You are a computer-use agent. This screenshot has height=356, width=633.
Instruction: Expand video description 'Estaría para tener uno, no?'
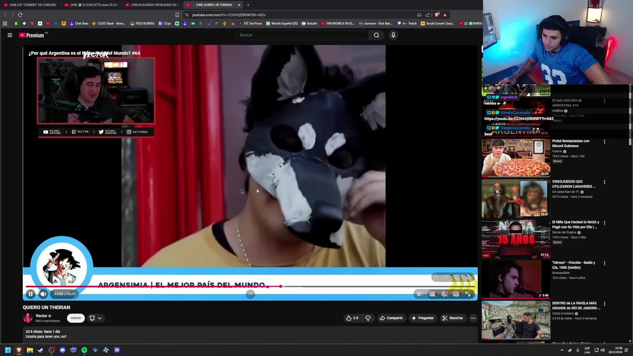(x=46, y=337)
